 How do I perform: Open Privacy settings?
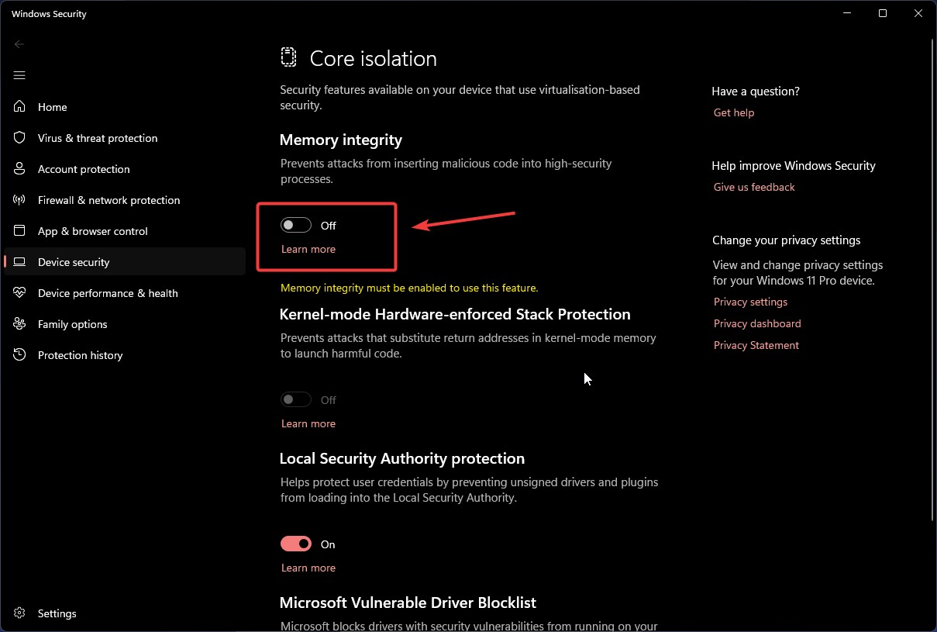click(x=749, y=301)
